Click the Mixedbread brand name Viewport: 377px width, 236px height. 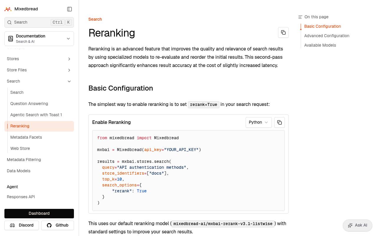(26, 9)
